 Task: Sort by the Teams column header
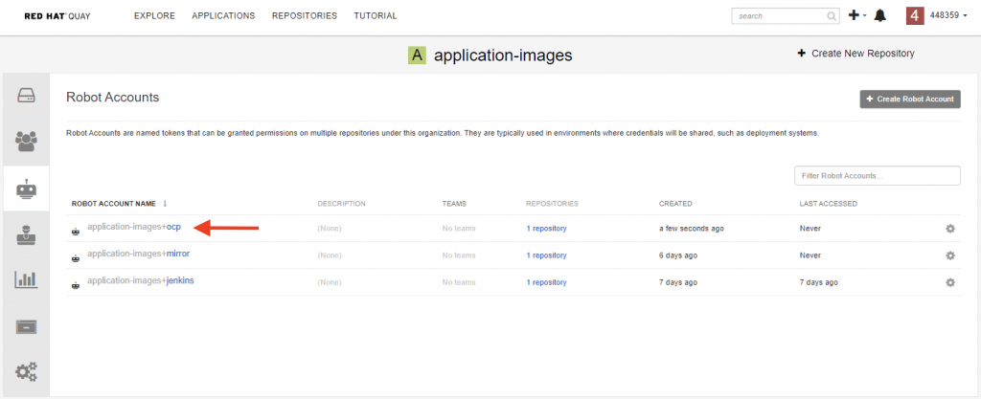point(454,204)
